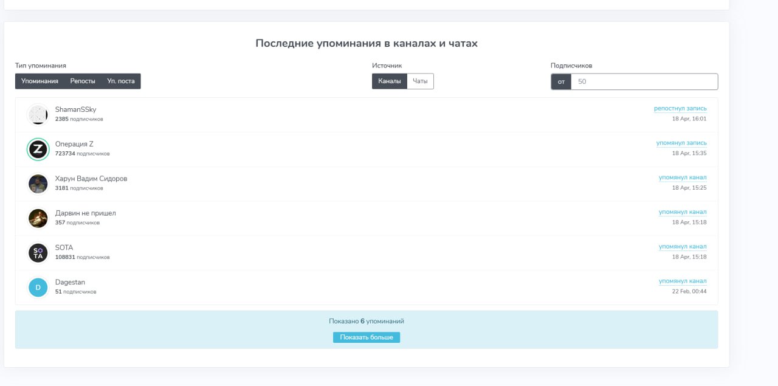The height and width of the screenshot is (386, 778).
Task: Click the Тип упоминания label
Action: [x=41, y=66]
